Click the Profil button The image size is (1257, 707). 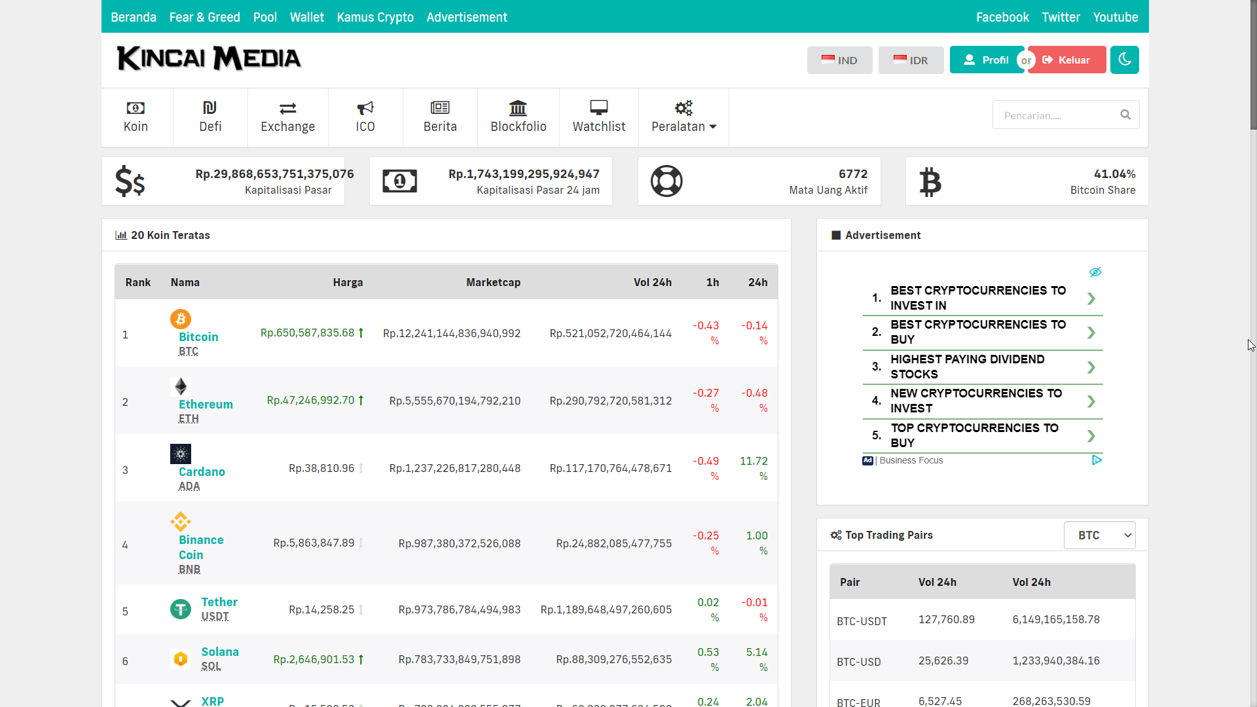986,60
